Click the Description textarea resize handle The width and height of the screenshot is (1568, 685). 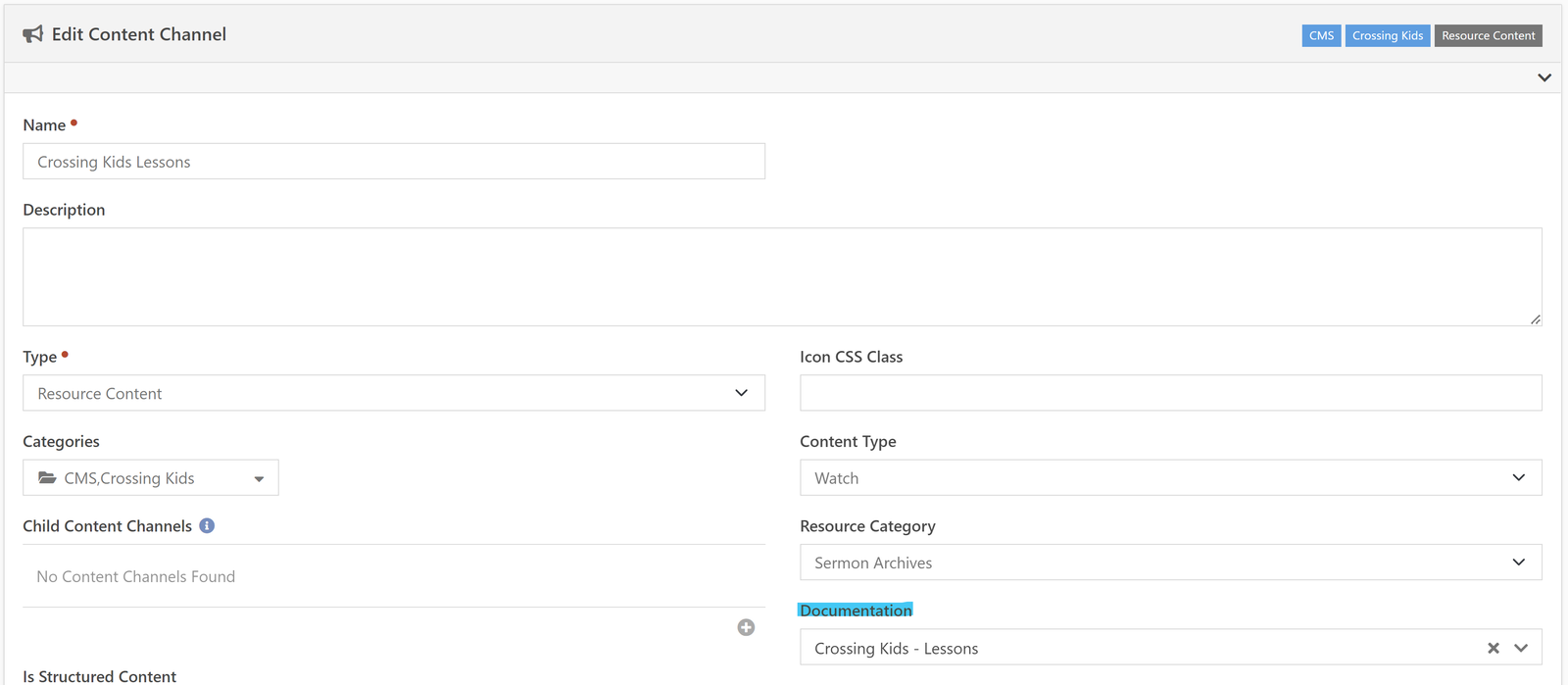click(x=1535, y=318)
